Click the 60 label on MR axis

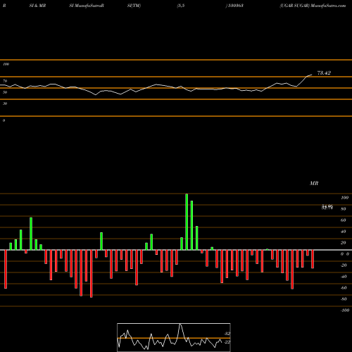point(344,220)
